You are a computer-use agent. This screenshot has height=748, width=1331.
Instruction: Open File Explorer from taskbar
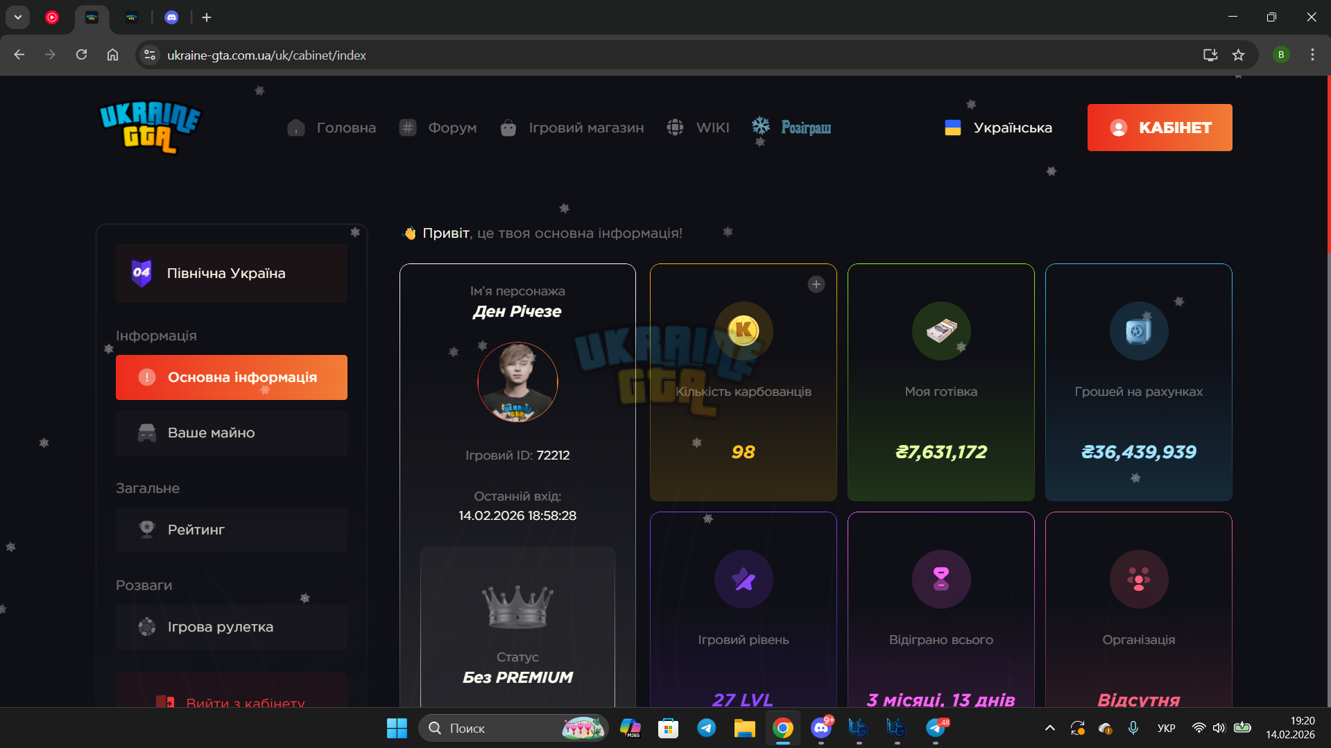pos(744,728)
